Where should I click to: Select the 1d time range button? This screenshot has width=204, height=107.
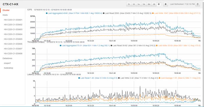coord(134,4)
